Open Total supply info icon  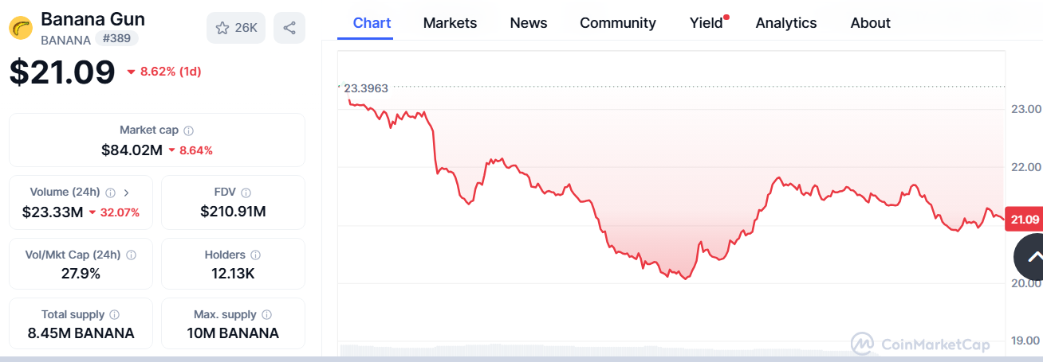click(115, 315)
